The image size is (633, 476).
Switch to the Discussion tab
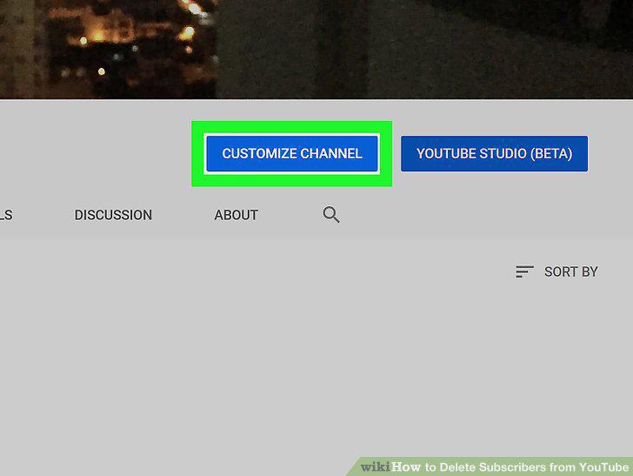coord(113,215)
